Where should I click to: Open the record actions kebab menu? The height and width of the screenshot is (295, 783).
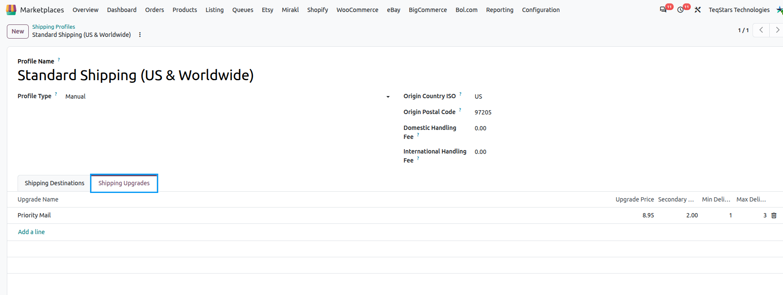coord(140,35)
